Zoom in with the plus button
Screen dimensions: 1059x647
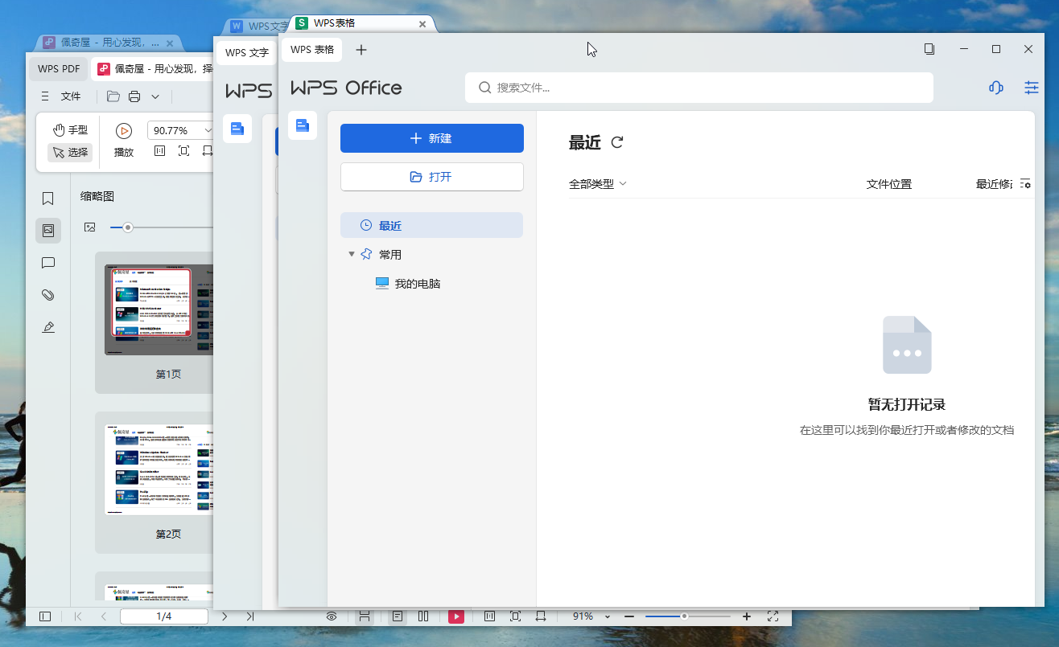pyautogui.click(x=747, y=616)
